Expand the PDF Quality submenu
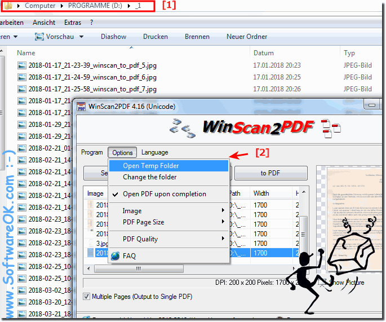The width and height of the screenshot is (386, 322). coord(168,239)
